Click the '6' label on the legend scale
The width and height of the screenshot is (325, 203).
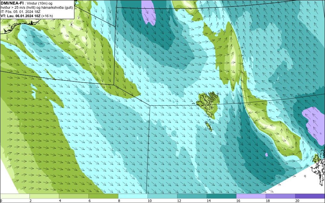coord(90,201)
